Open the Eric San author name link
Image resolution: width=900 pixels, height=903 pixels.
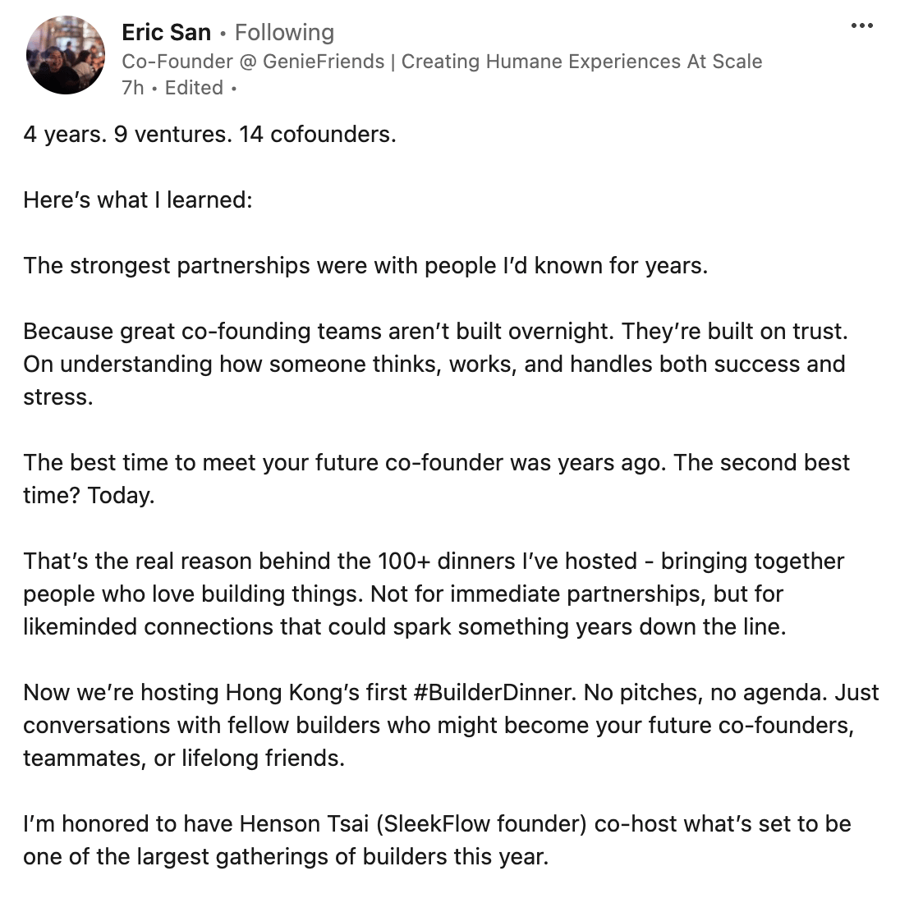click(167, 32)
